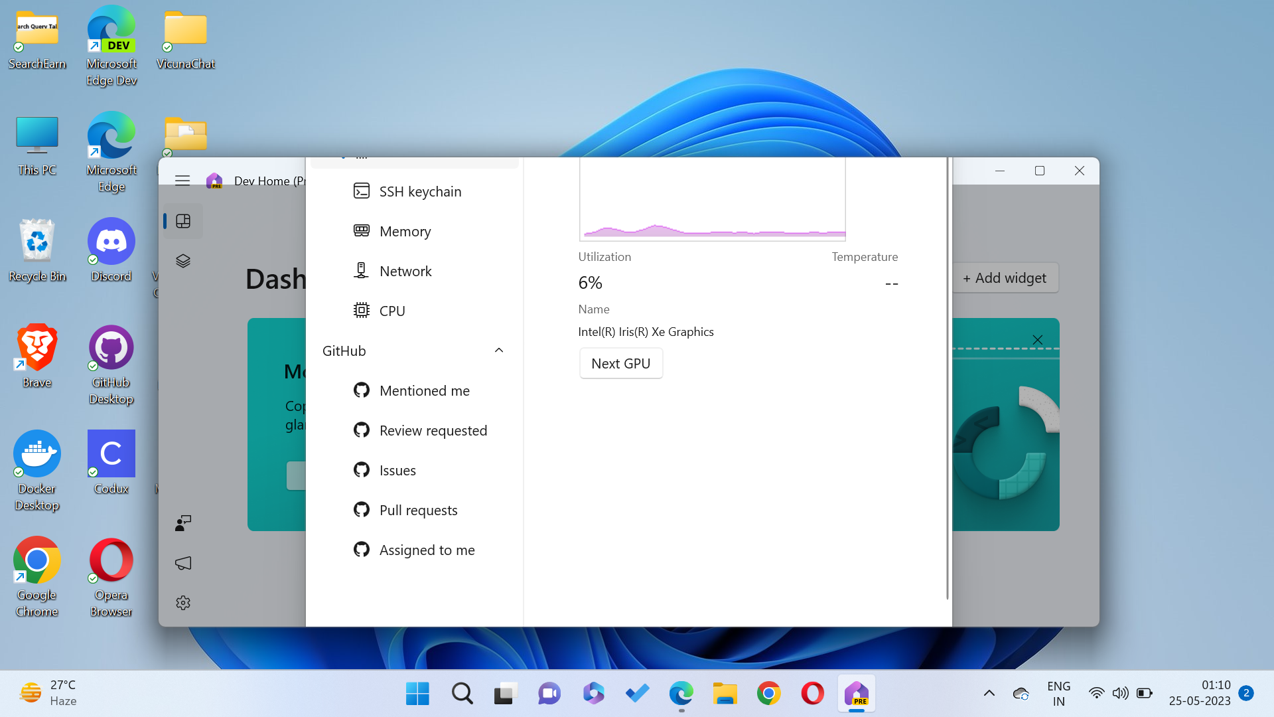
Task: Open Microsoft Edge from the taskbar
Action: coord(681,693)
